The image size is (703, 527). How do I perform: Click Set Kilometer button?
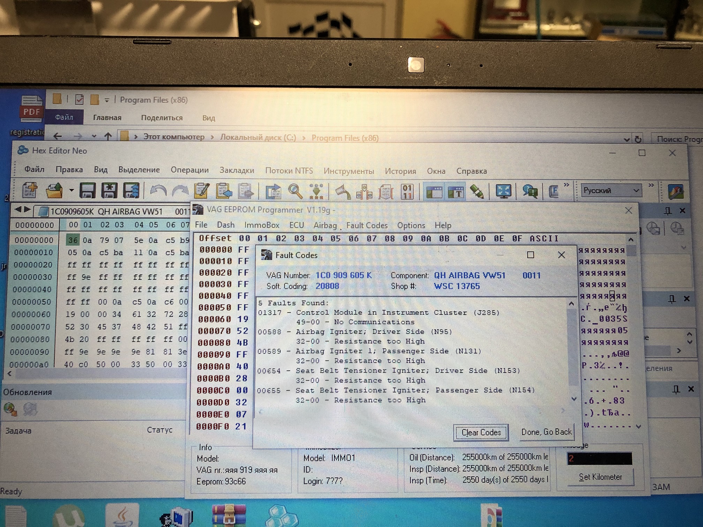click(600, 477)
